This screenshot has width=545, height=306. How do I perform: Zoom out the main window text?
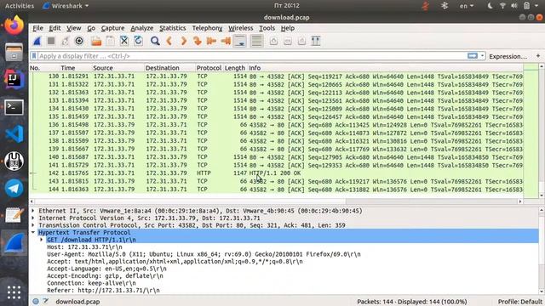288,41
